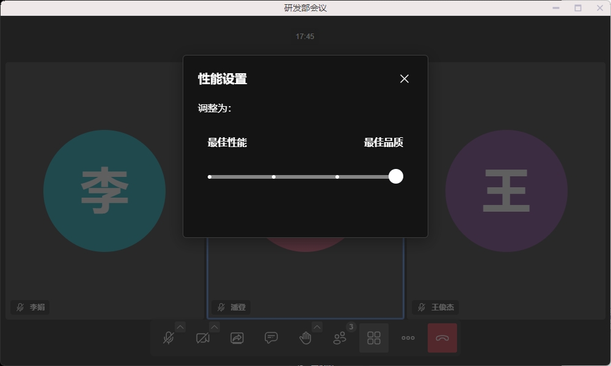
Task: Maximize the 研发部会议 window
Action: (578, 8)
